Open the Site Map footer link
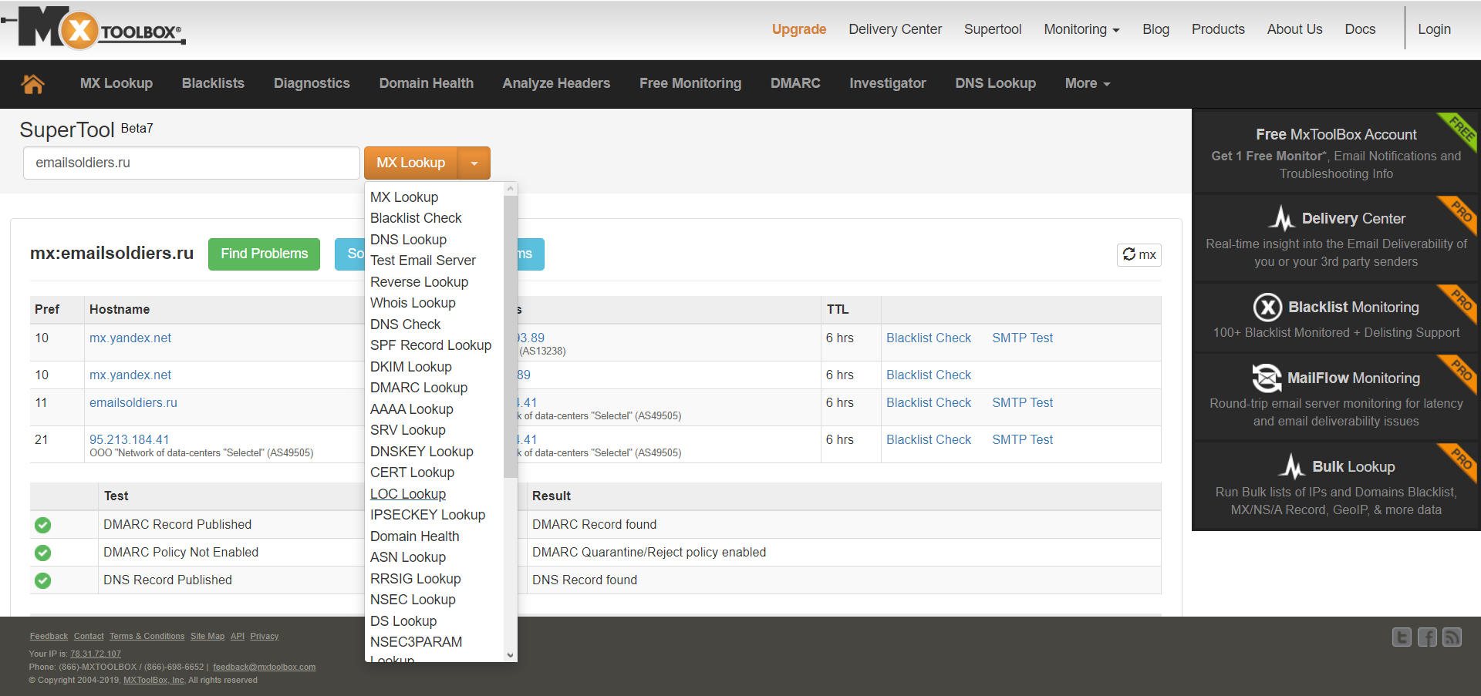Image resolution: width=1481 pixels, height=696 pixels. click(x=207, y=637)
